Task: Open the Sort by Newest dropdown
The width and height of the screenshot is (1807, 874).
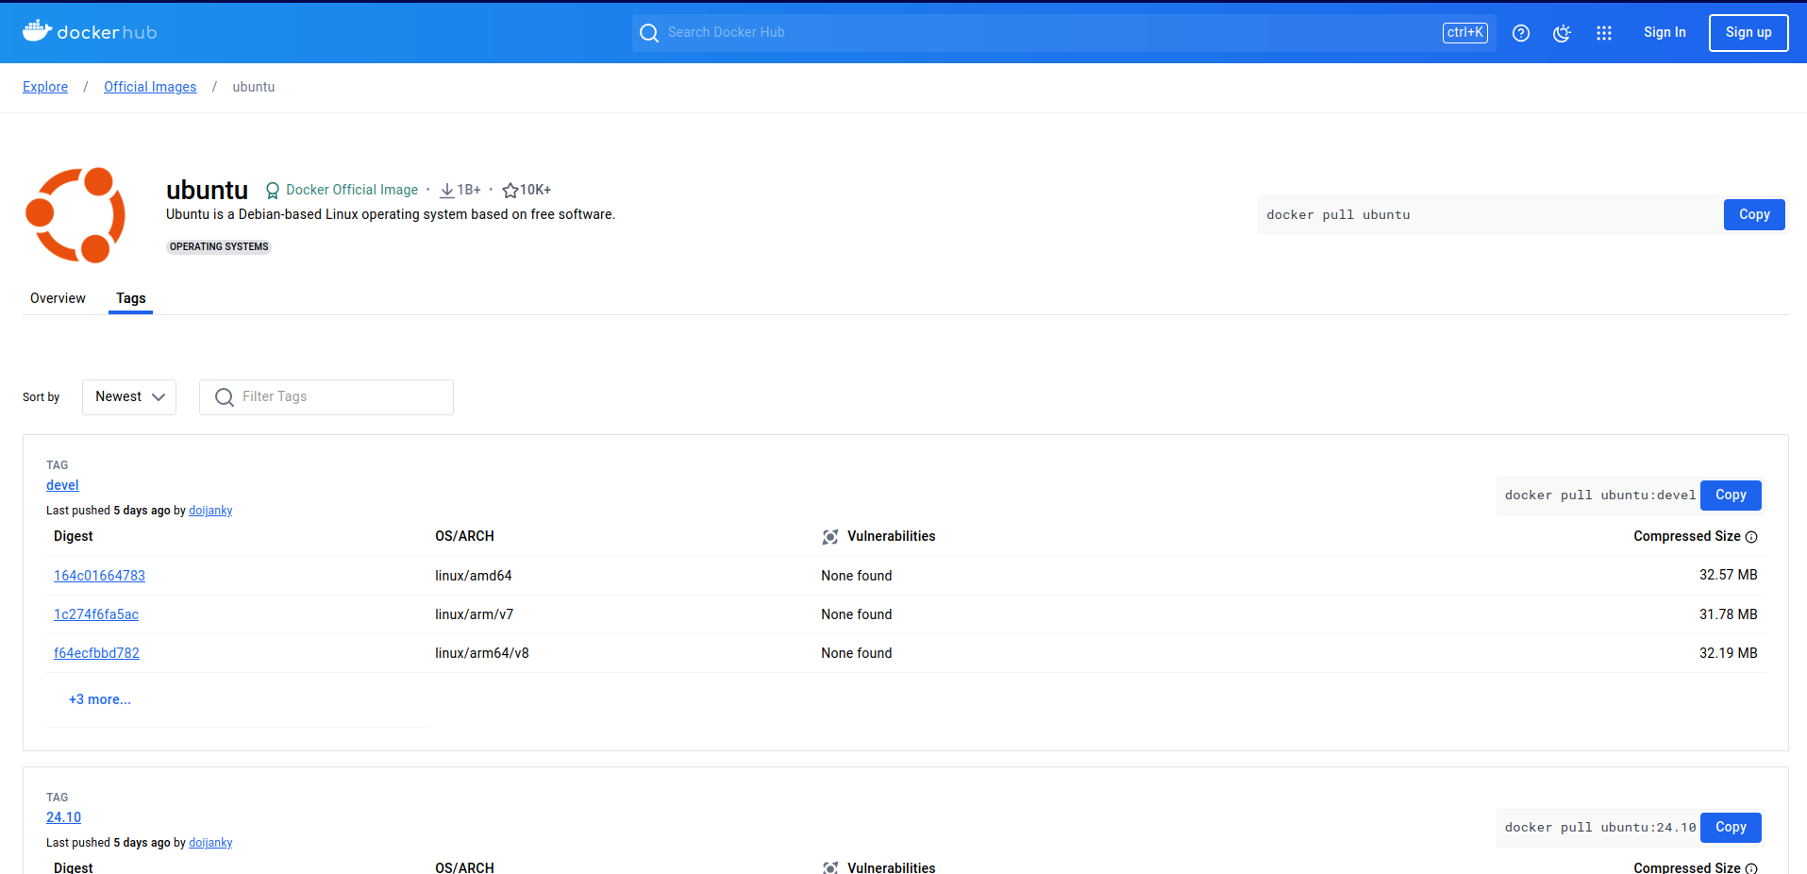Action: (129, 397)
